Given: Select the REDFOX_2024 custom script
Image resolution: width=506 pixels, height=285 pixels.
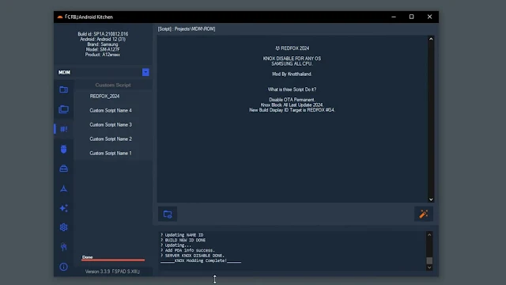Looking at the screenshot, I should (104, 97).
